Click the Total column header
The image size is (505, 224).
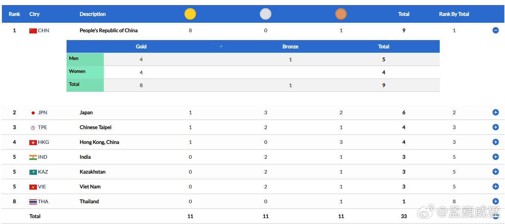404,14
